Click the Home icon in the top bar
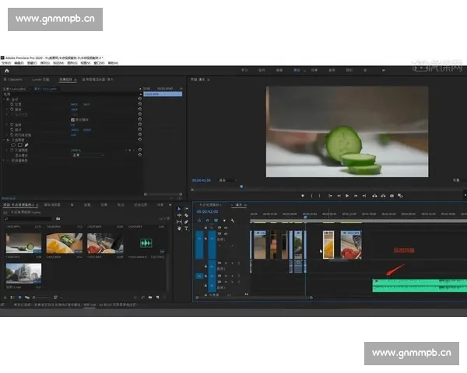The image size is (467, 373). click(x=7, y=71)
